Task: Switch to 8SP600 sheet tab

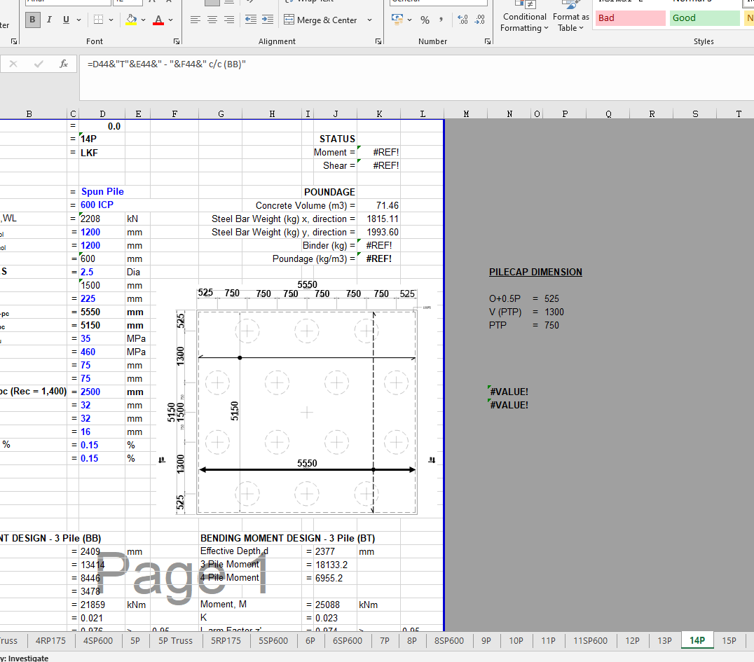Action: pos(449,641)
